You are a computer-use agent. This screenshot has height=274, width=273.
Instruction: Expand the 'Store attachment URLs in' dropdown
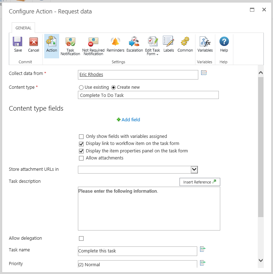tap(194, 170)
